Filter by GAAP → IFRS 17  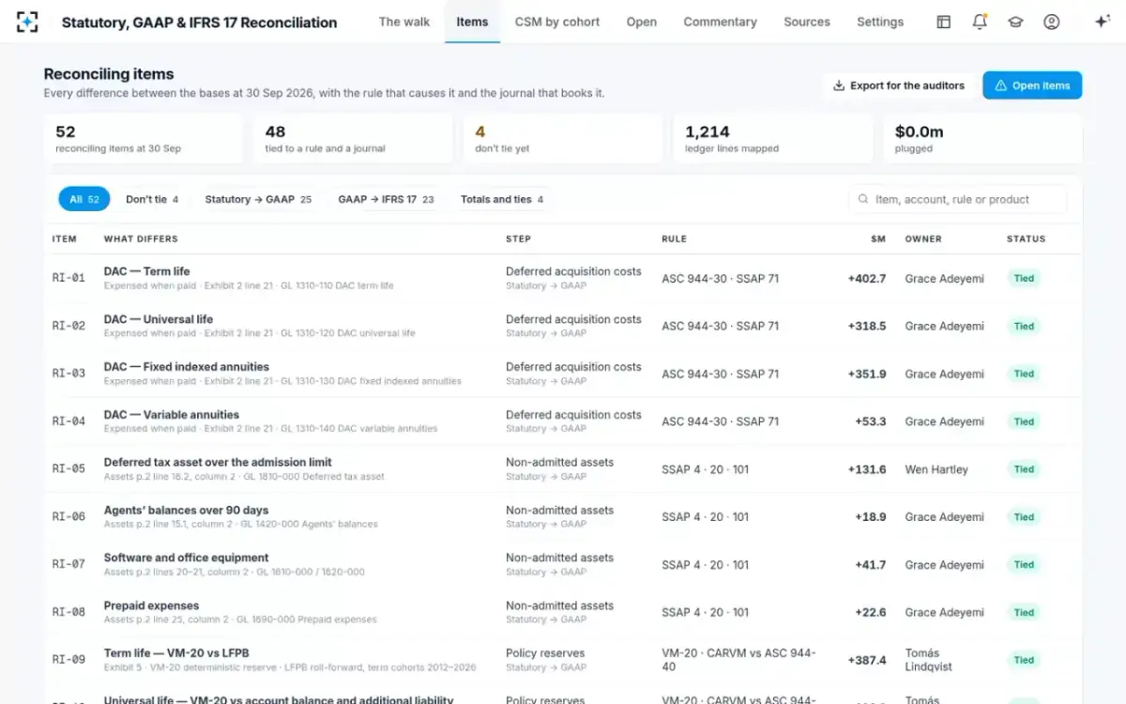point(386,199)
